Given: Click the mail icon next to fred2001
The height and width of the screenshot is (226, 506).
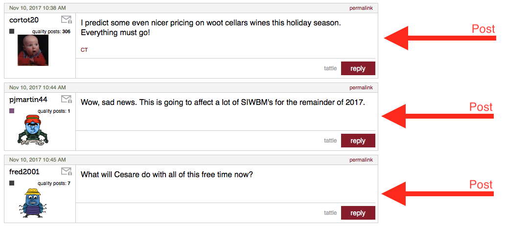Looking at the screenshot, I should [67, 171].
